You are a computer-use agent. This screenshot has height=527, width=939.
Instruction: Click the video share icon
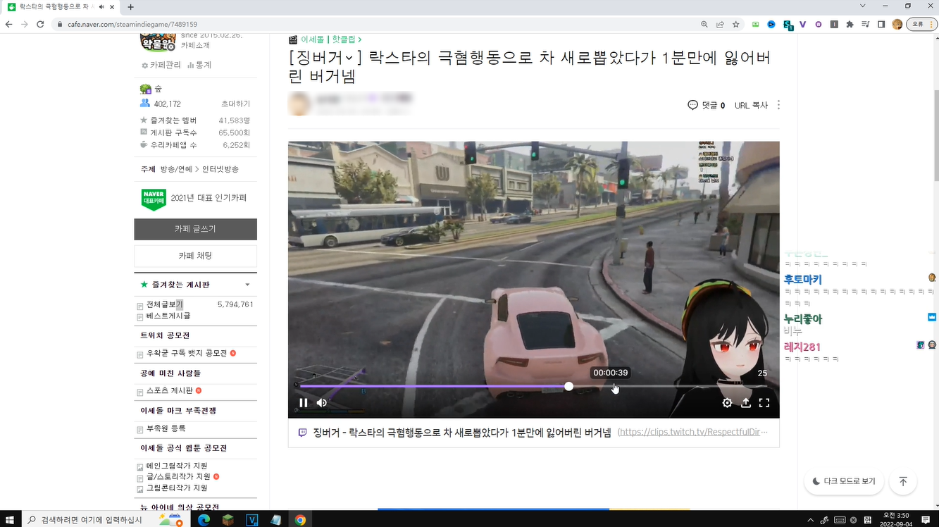pos(745,403)
